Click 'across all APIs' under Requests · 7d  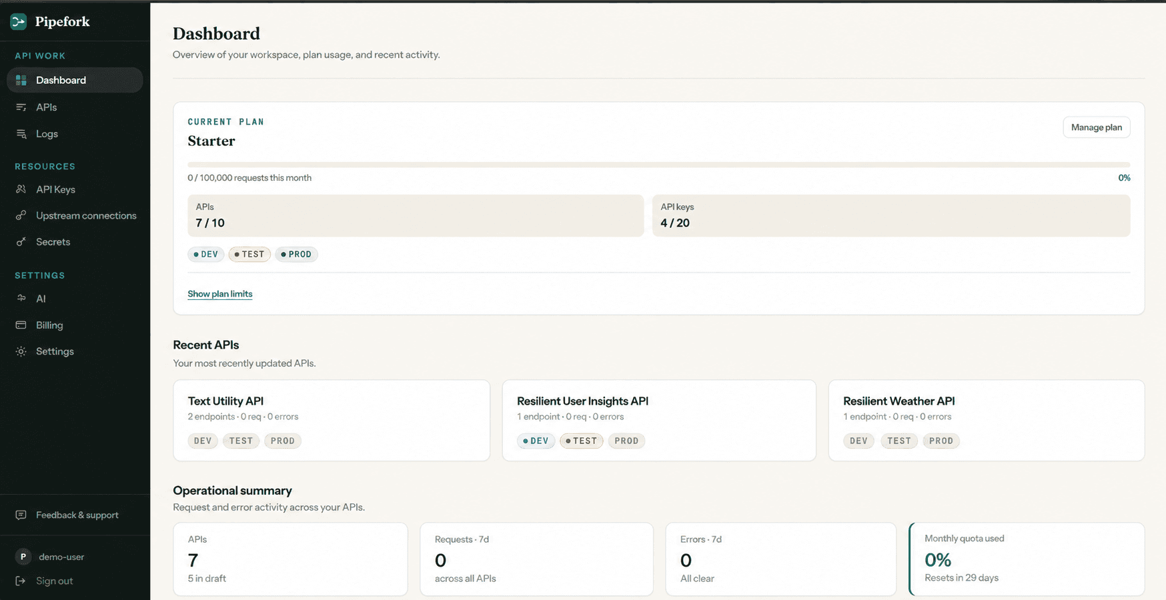[x=465, y=579]
